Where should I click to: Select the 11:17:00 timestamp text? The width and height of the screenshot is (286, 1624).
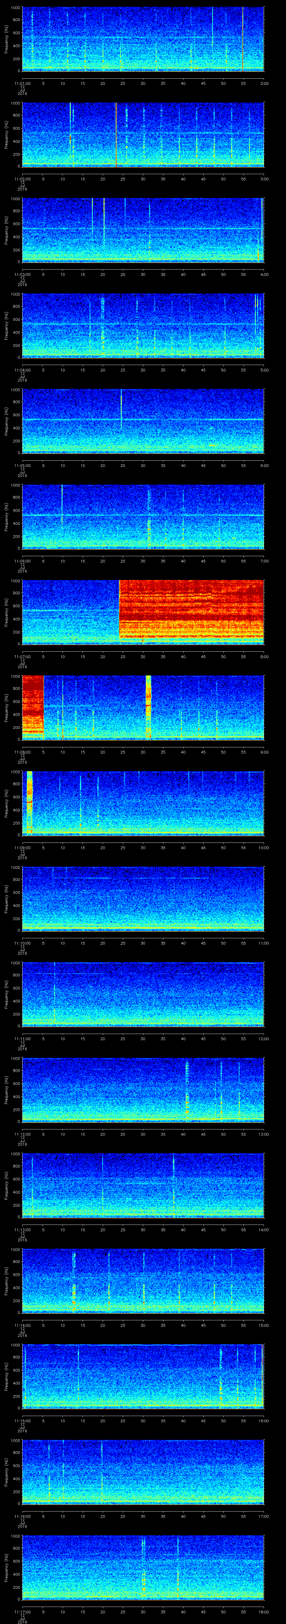click(22, 1611)
